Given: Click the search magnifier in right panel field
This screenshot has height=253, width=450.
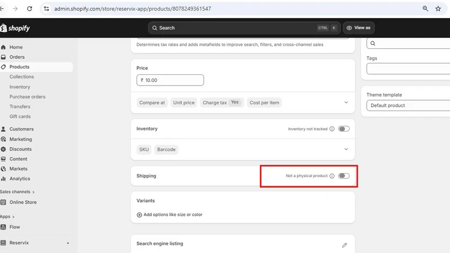Looking at the screenshot, I should point(373,43).
